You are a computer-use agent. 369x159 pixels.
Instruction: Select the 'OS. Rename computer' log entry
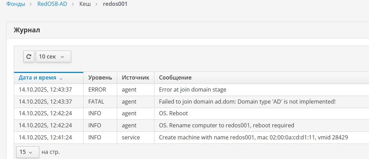(226, 126)
